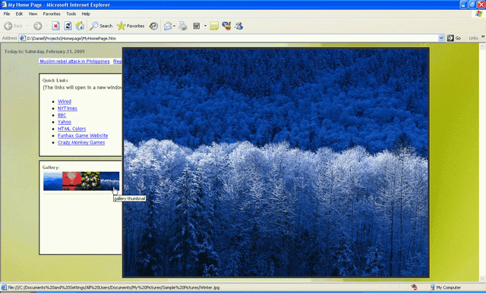Viewport: 486px width, 293px height.
Task: Click the Go button
Action: tap(454, 38)
